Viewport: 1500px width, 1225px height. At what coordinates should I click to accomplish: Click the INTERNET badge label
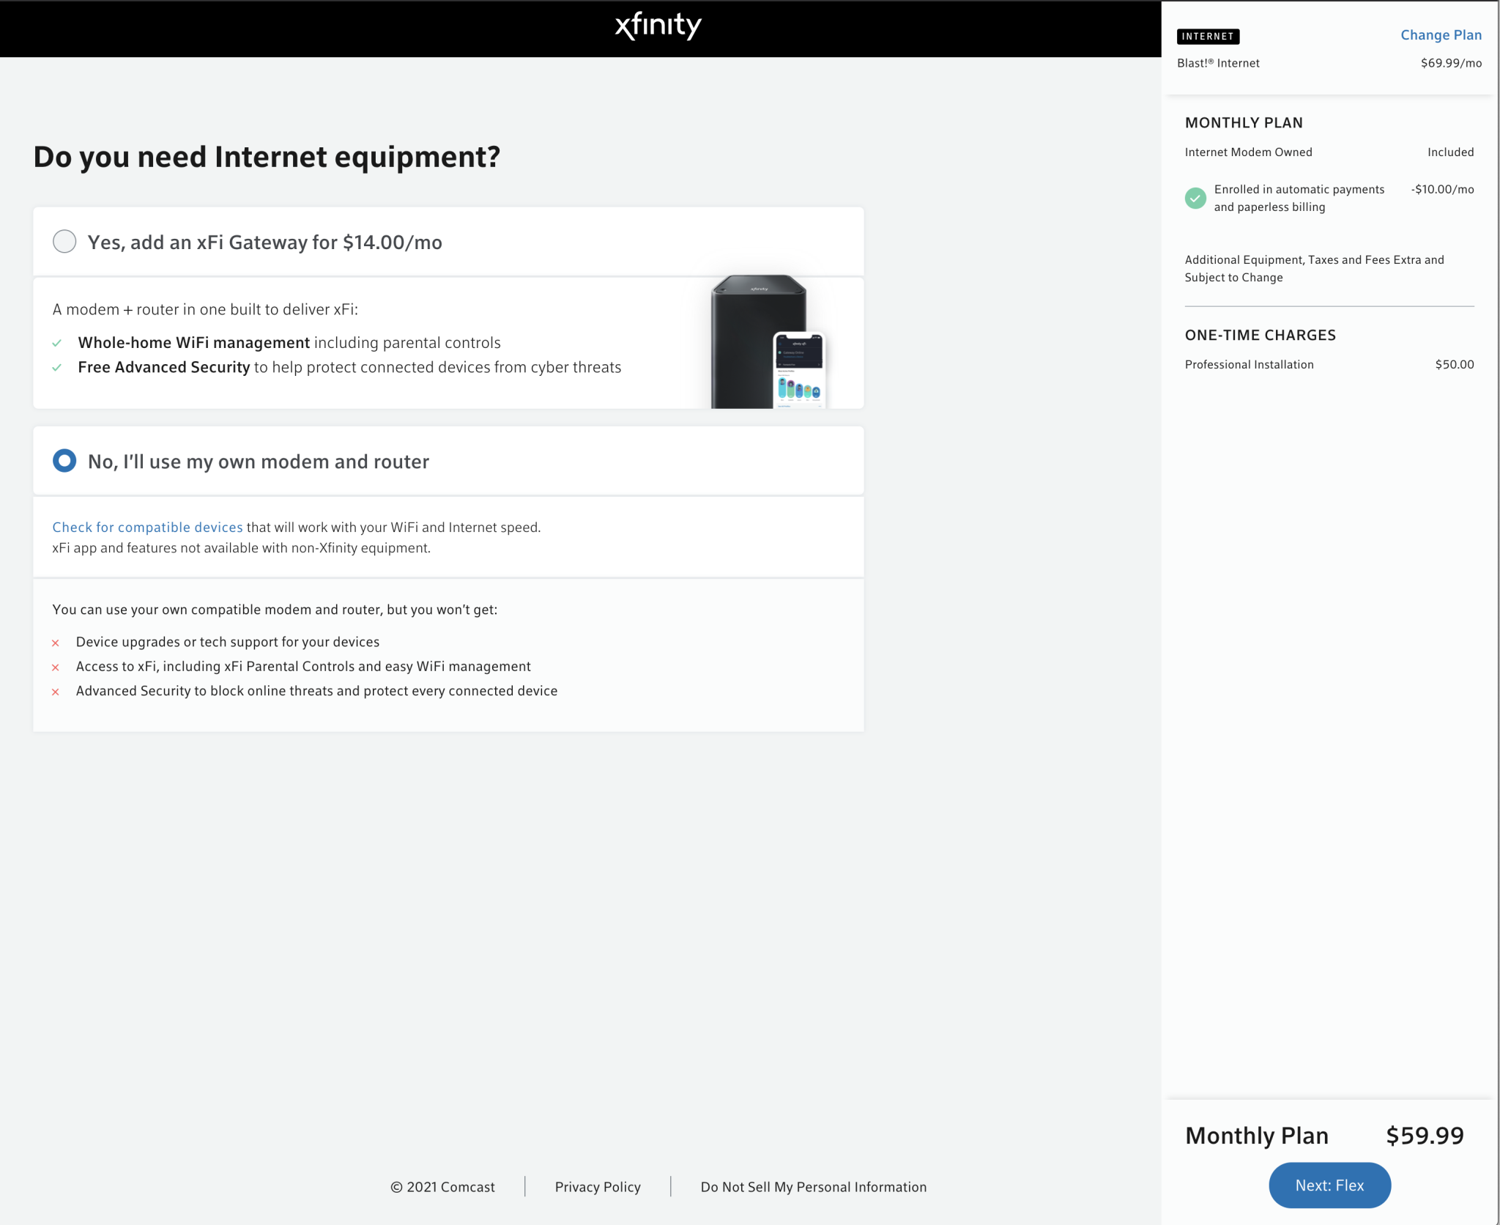click(1207, 37)
